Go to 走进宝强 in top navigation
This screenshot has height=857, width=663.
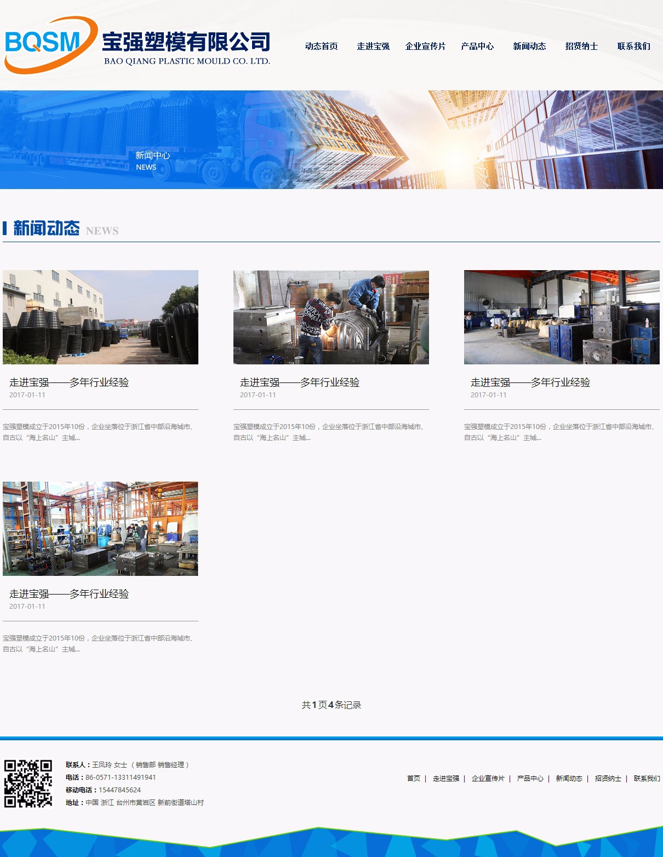coord(373,47)
